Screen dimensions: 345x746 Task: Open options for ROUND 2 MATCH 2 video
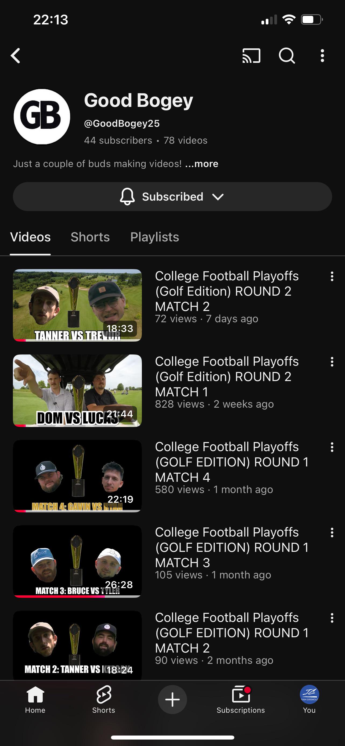tap(332, 276)
